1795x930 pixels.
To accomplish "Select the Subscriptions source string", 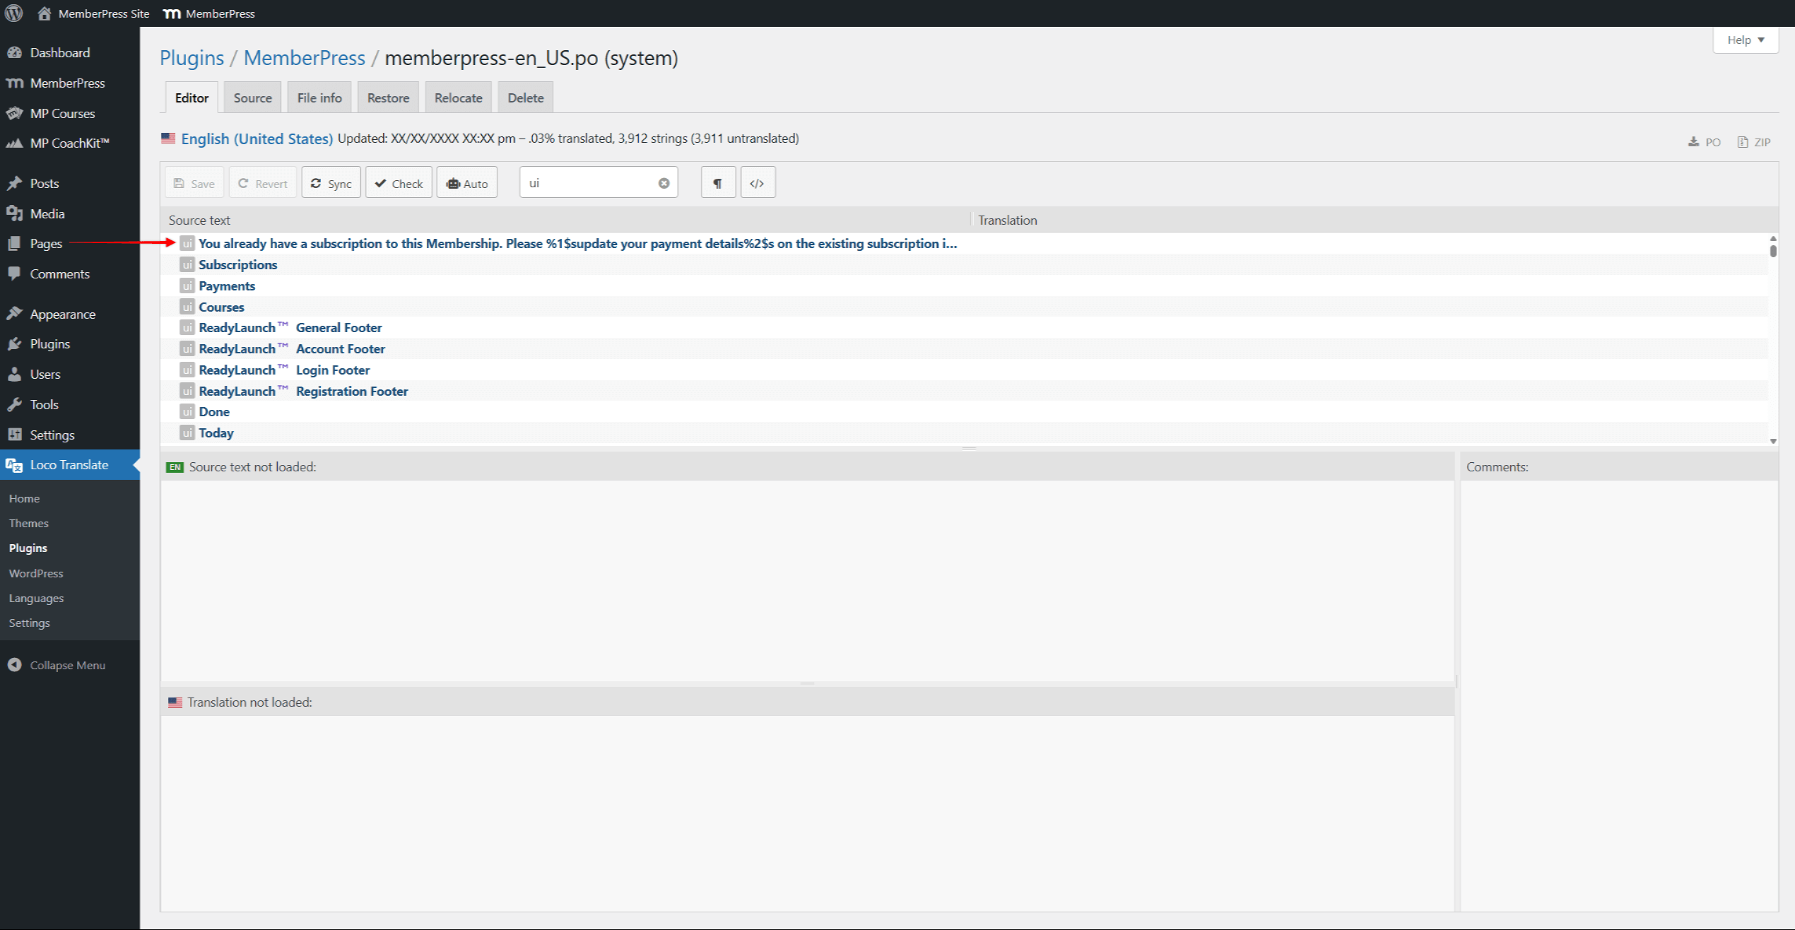I will pos(237,264).
